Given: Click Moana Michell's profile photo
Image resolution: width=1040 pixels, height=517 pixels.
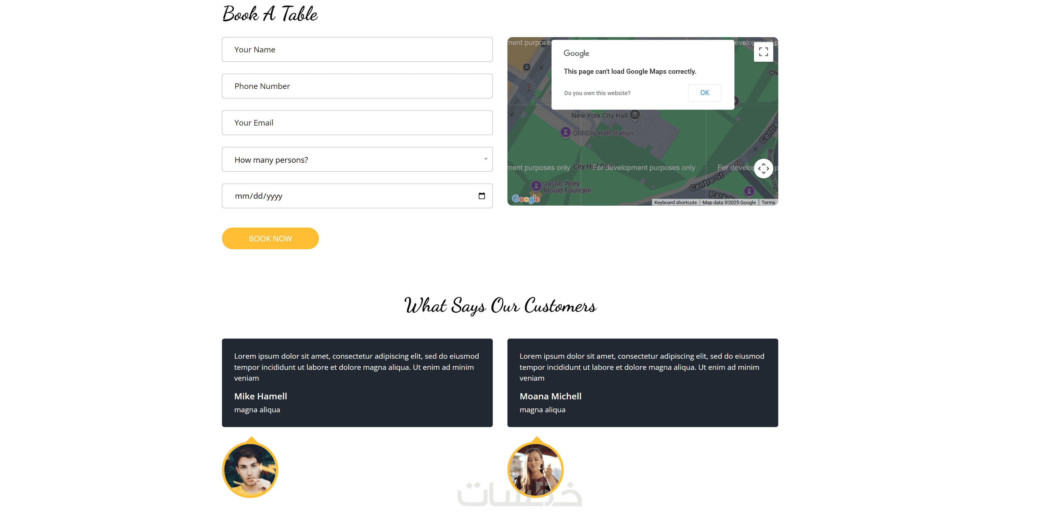Looking at the screenshot, I should pos(535,469).
